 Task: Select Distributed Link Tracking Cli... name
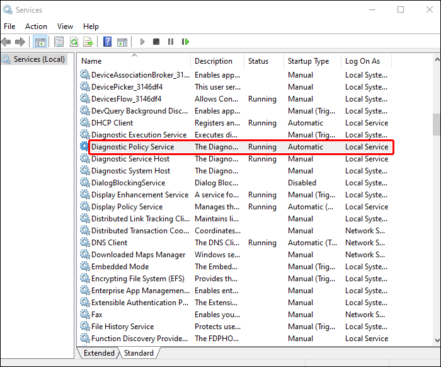140,219
